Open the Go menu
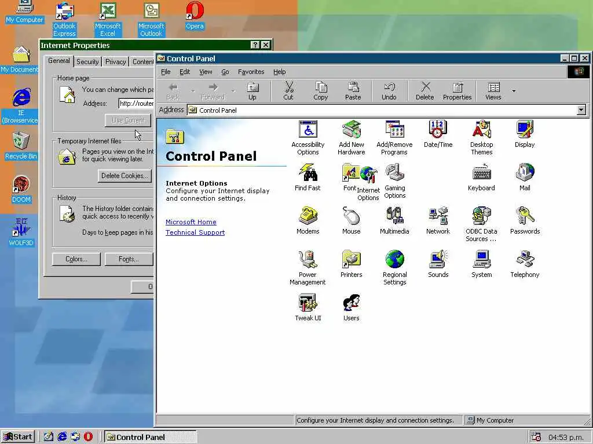The height and width of the screenshot is (444, 593). [225, 72]
